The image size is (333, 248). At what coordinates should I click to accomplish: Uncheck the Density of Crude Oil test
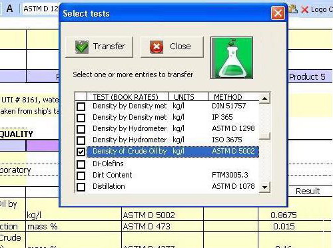[81, 152]
